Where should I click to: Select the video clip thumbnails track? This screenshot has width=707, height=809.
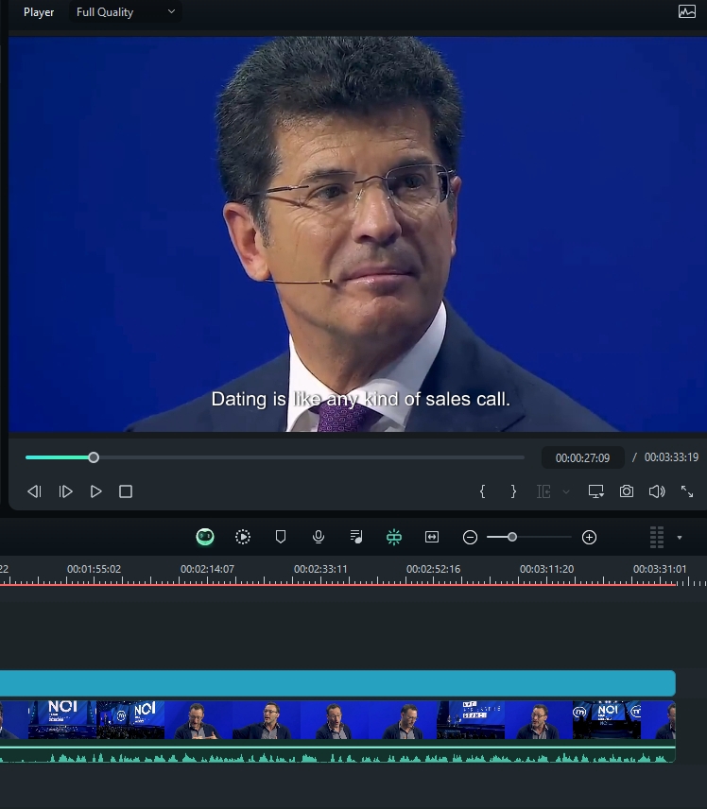[337, 720]
